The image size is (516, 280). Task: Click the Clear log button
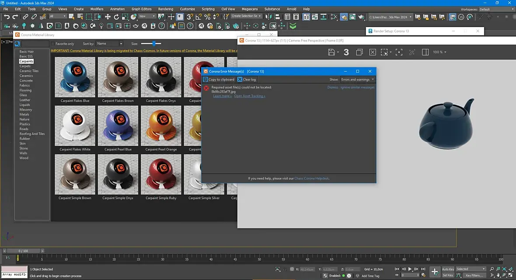pos(247,80)
